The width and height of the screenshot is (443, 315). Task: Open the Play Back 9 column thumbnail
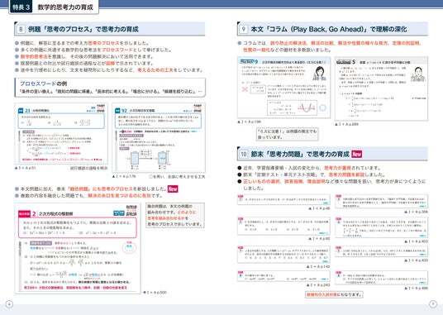pyautogui.click(x=283, y=88)
